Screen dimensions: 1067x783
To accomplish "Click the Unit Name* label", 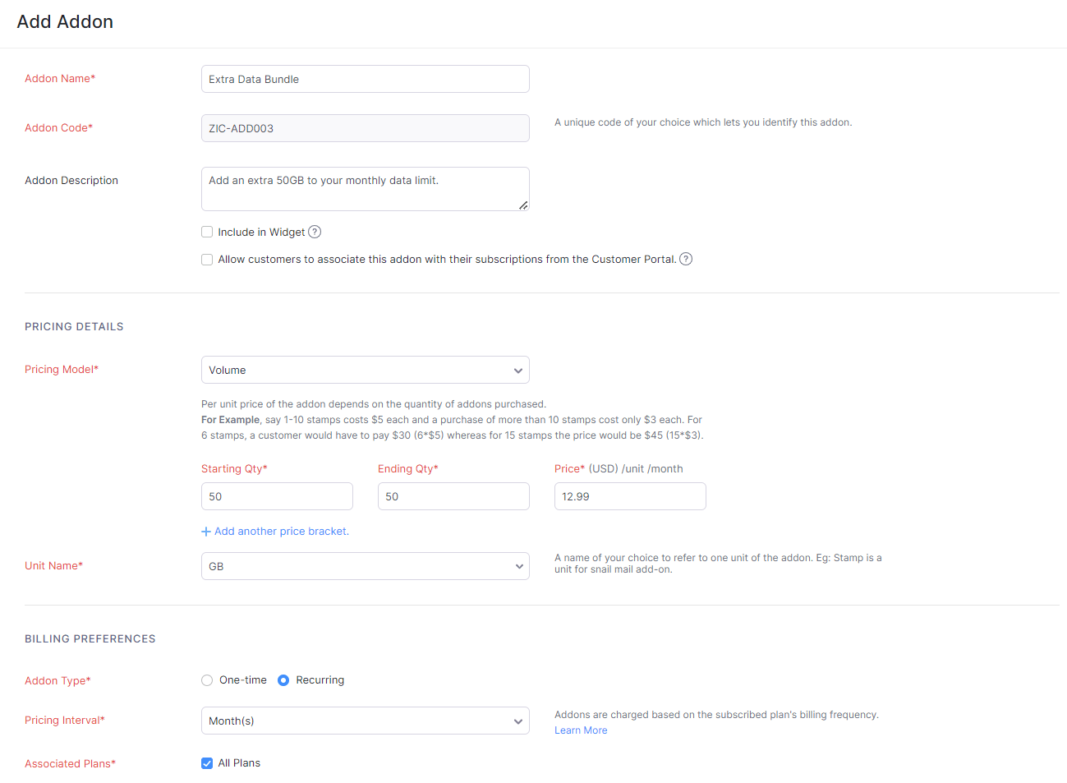I will [x=53, y=565].
